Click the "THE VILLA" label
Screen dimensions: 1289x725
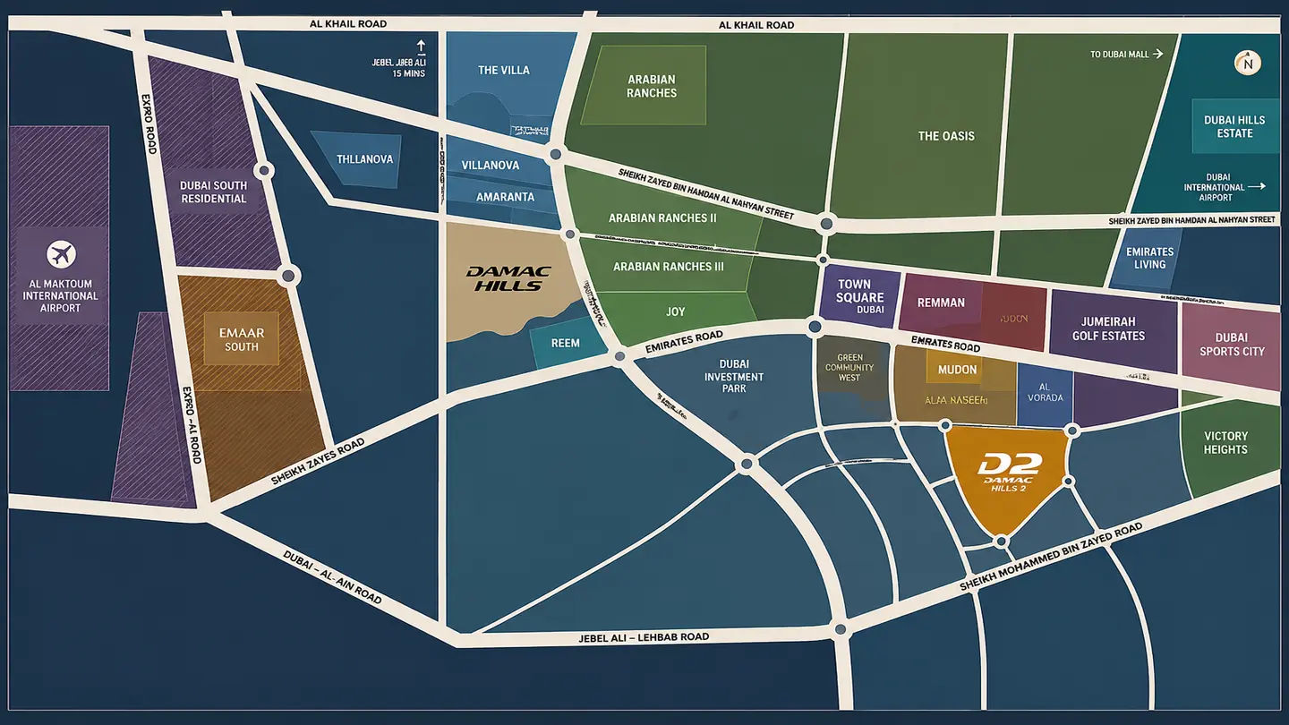coord(504,70)
